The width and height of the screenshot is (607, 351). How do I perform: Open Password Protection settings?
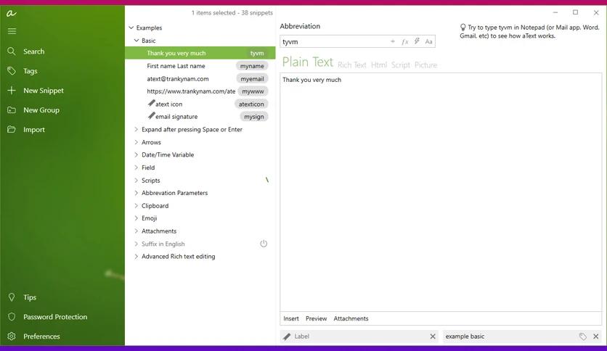[55, 317]
